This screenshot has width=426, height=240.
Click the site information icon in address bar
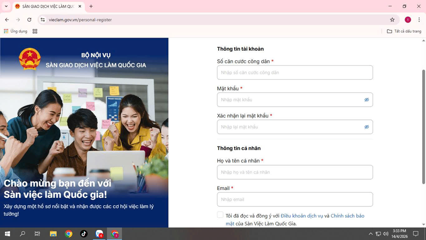tap(43, 20)
